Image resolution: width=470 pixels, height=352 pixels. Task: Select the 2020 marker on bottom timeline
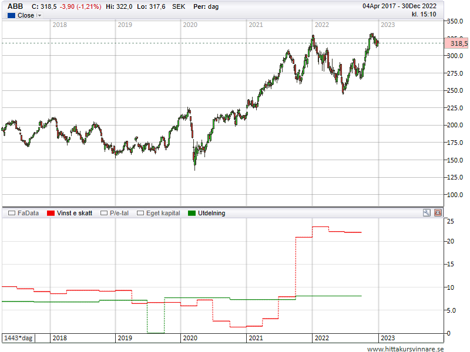click(x=190, y=338)
